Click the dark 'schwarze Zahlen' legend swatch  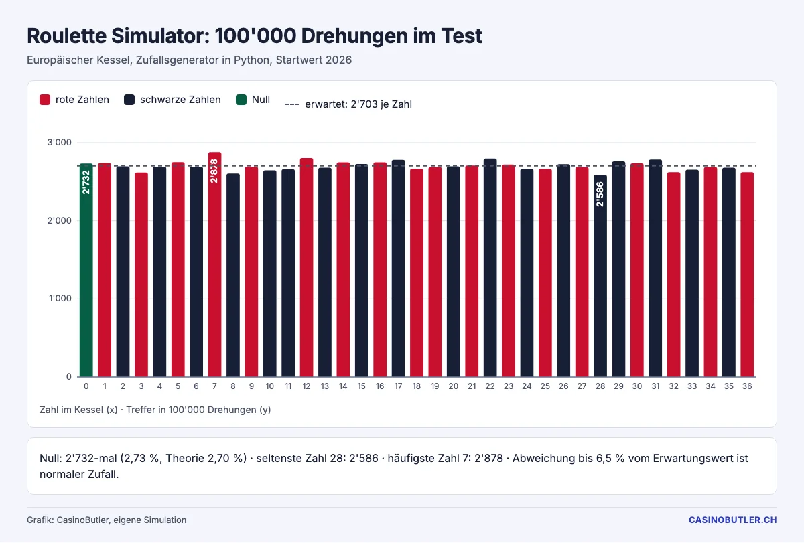point(129,100)
